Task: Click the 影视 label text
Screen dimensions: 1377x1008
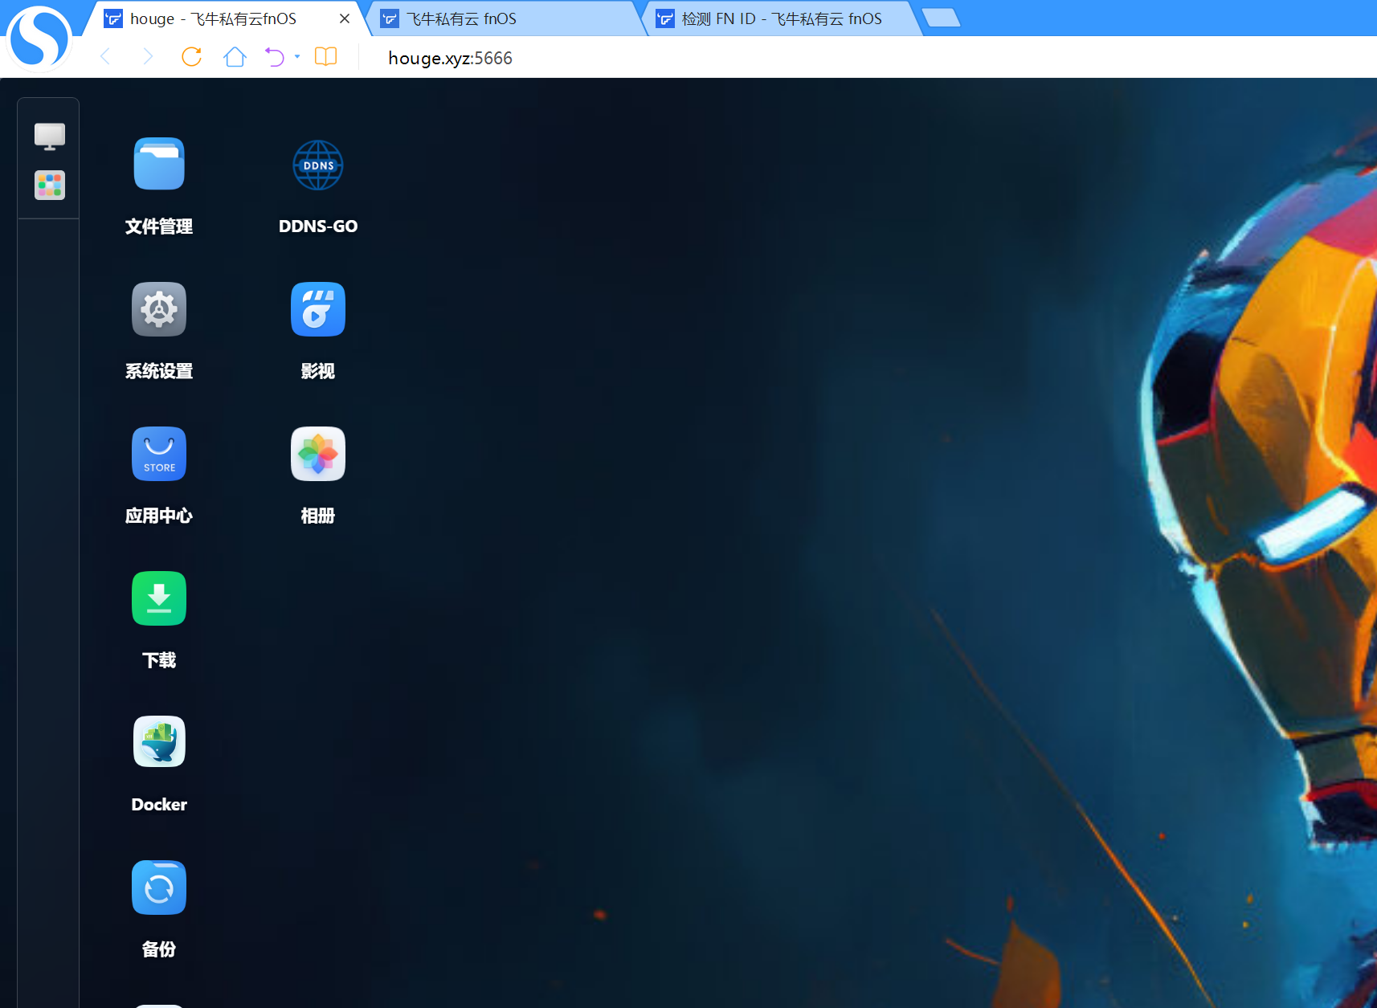Action: pyautogui.click(x=318, y=371)
